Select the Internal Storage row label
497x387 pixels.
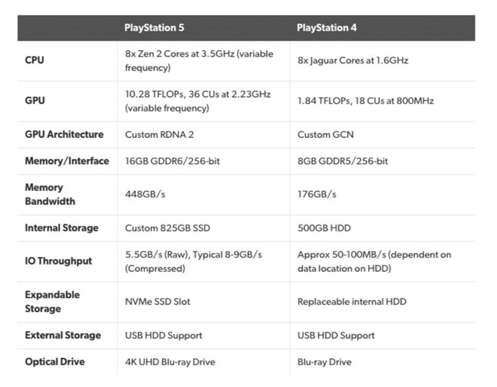click(x=61, y=228)
